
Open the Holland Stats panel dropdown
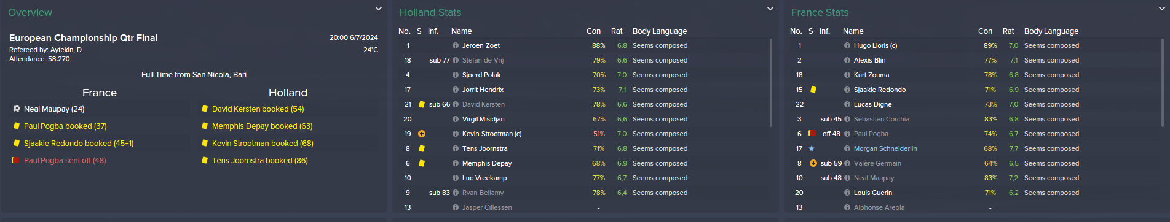coord(770,9)
